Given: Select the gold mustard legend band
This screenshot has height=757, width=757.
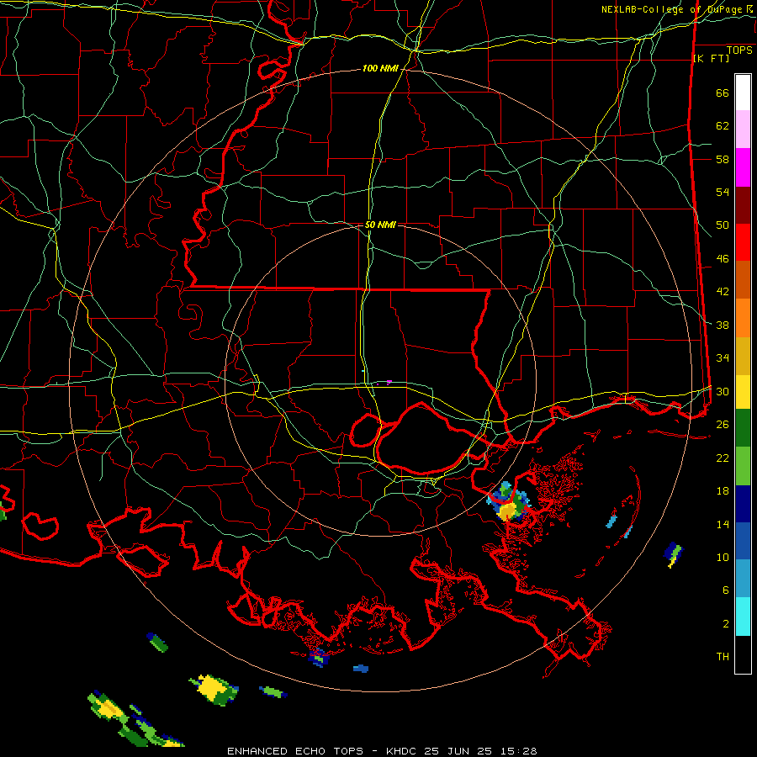Looking at the screenshot, I should click(x=743, y=357).
